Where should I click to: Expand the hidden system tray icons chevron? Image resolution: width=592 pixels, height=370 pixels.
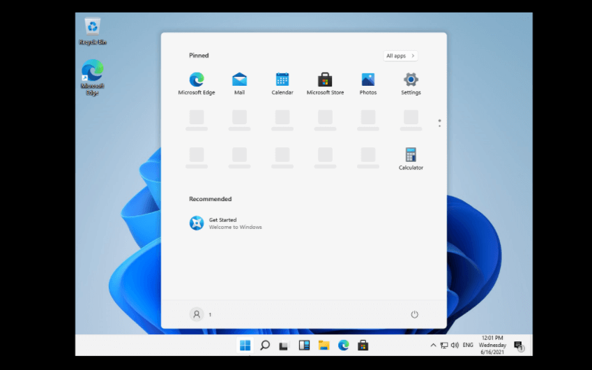(x=433, y=345)
